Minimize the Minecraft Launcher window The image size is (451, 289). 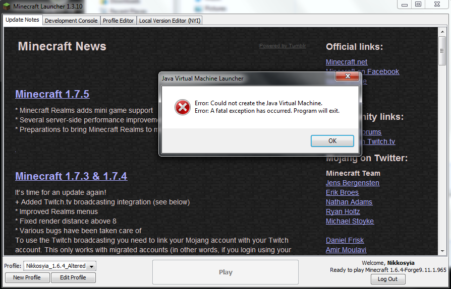point(405,5)
